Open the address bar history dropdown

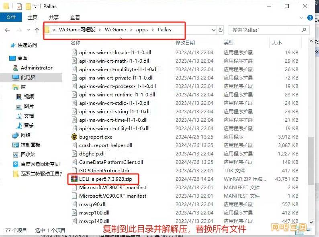[214, 30]
